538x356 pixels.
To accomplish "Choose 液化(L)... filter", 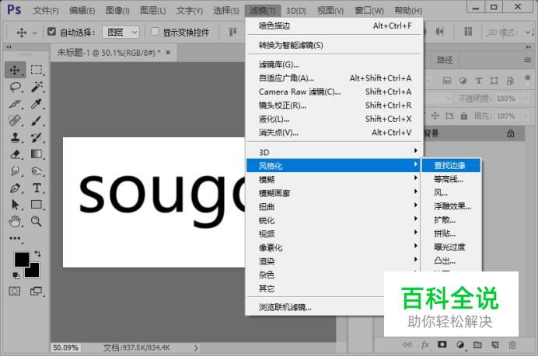I will coord(335,119).
